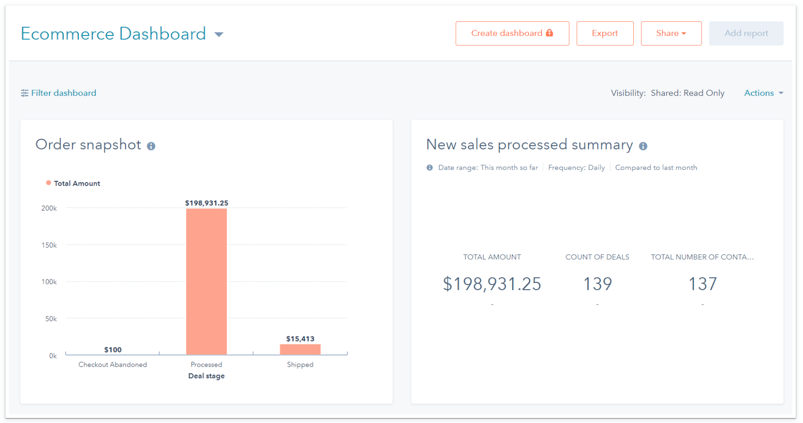Viewport: 803px width, 423px height.
Task: Click the info icon beside Date range
Action: [429, 168]
